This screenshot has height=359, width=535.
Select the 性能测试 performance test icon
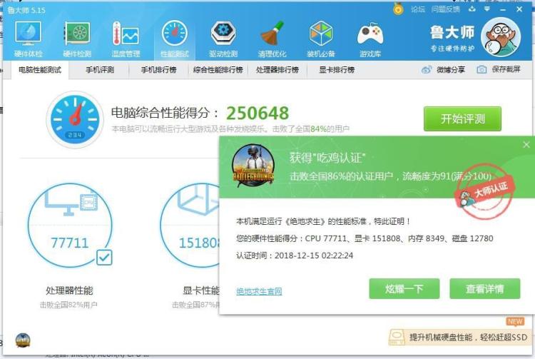175,39
